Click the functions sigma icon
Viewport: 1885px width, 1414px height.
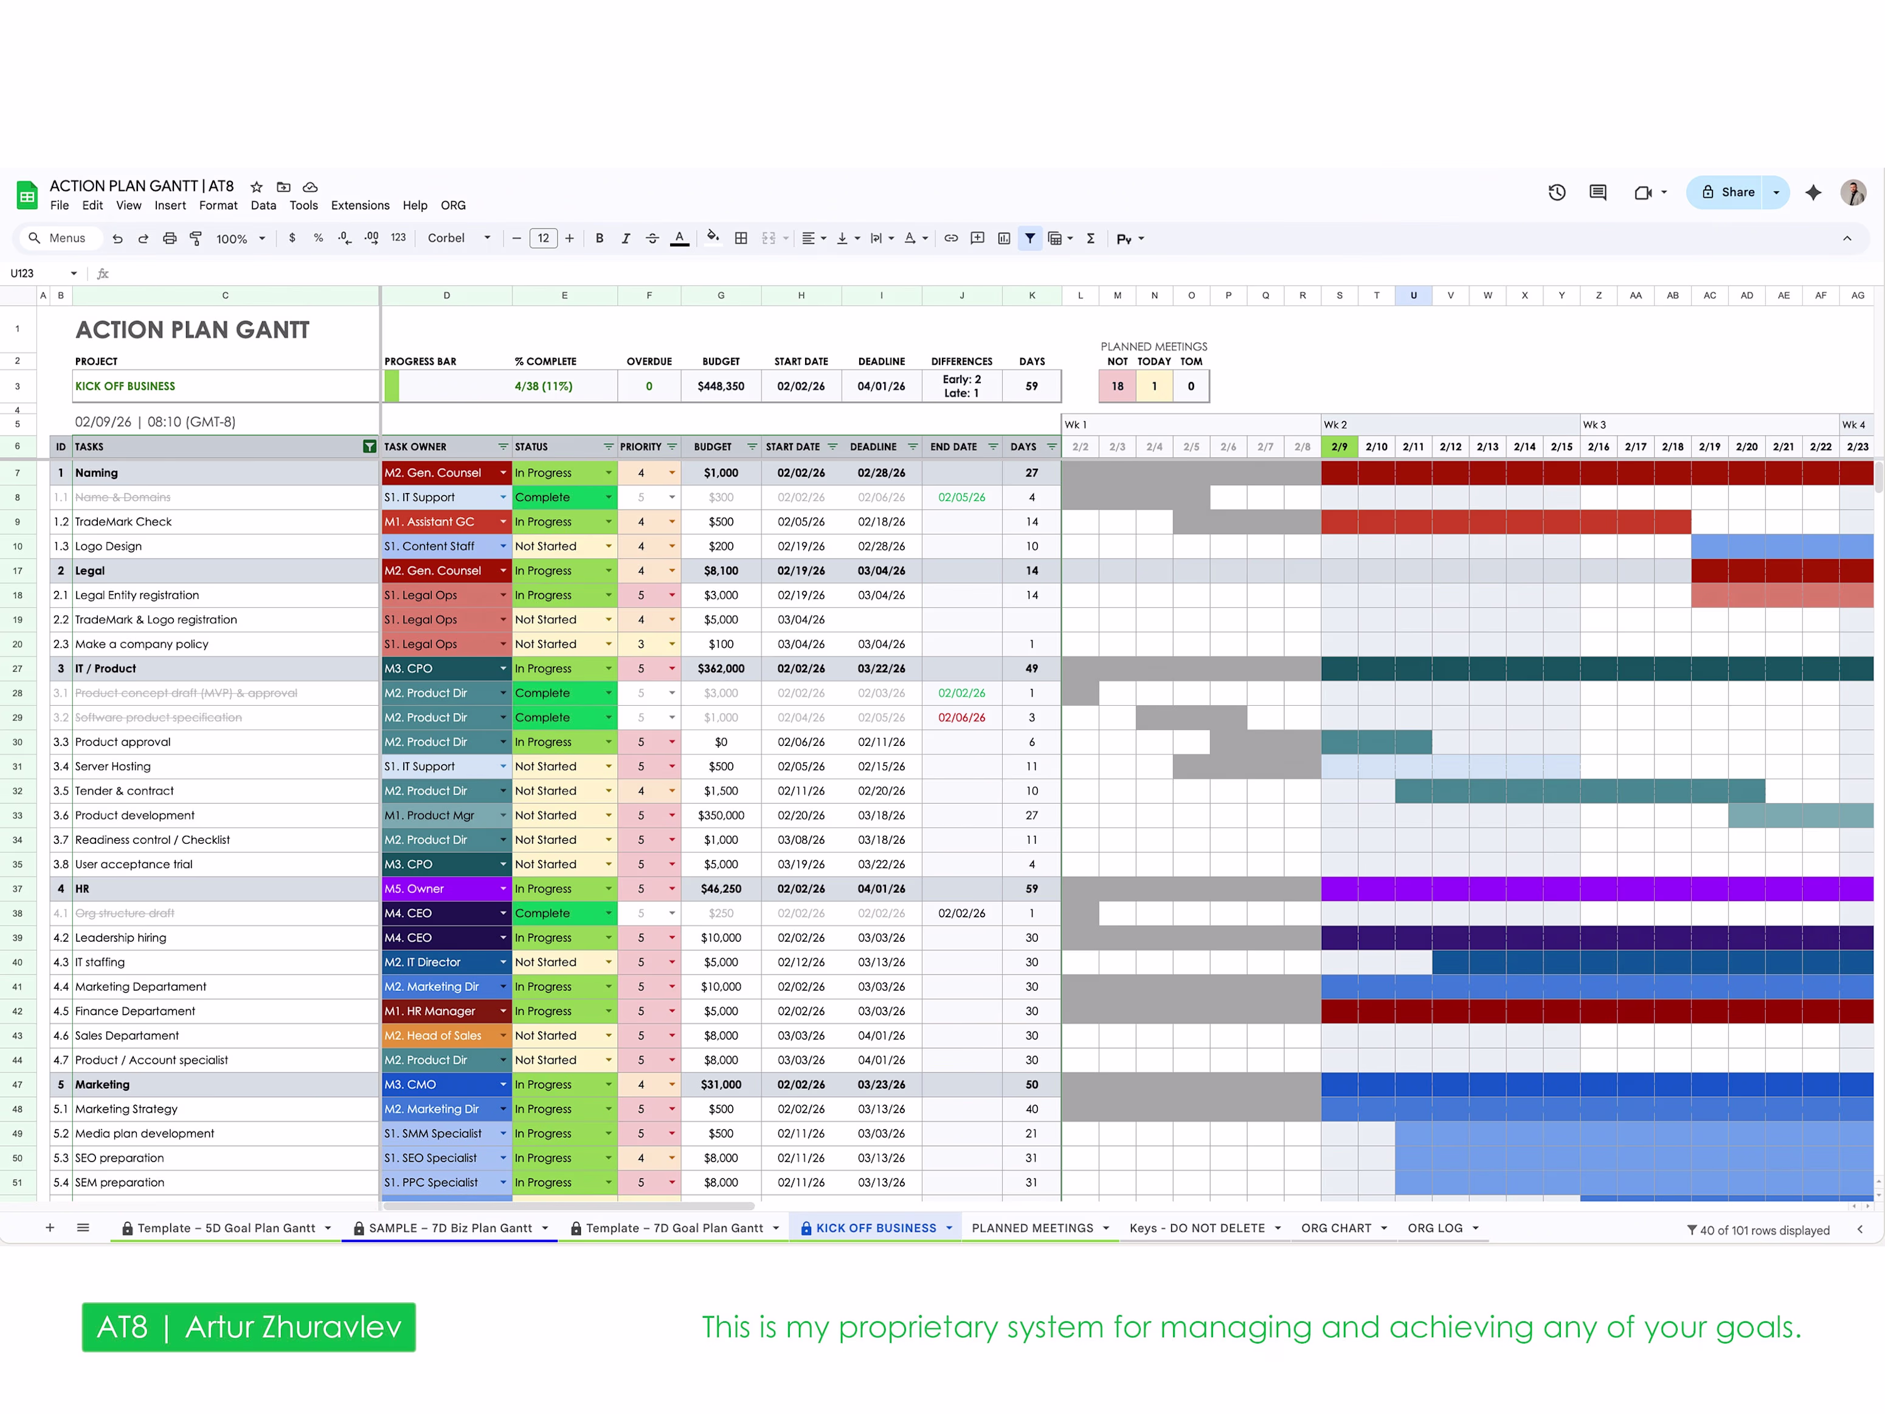point(1090,238)
